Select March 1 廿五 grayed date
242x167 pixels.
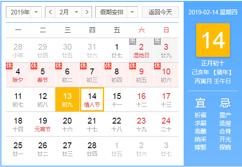pyautogui.click(x=117, y=149)
